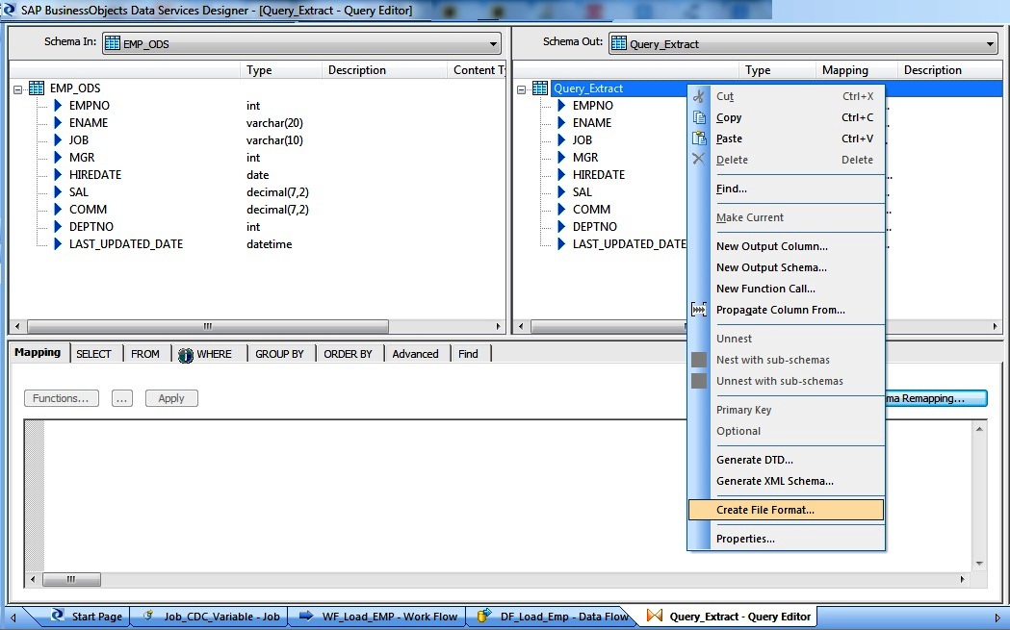Click the mapping editor scroll down arrow
Screen dimensions: 1010x630
click(x=979, y=563)
